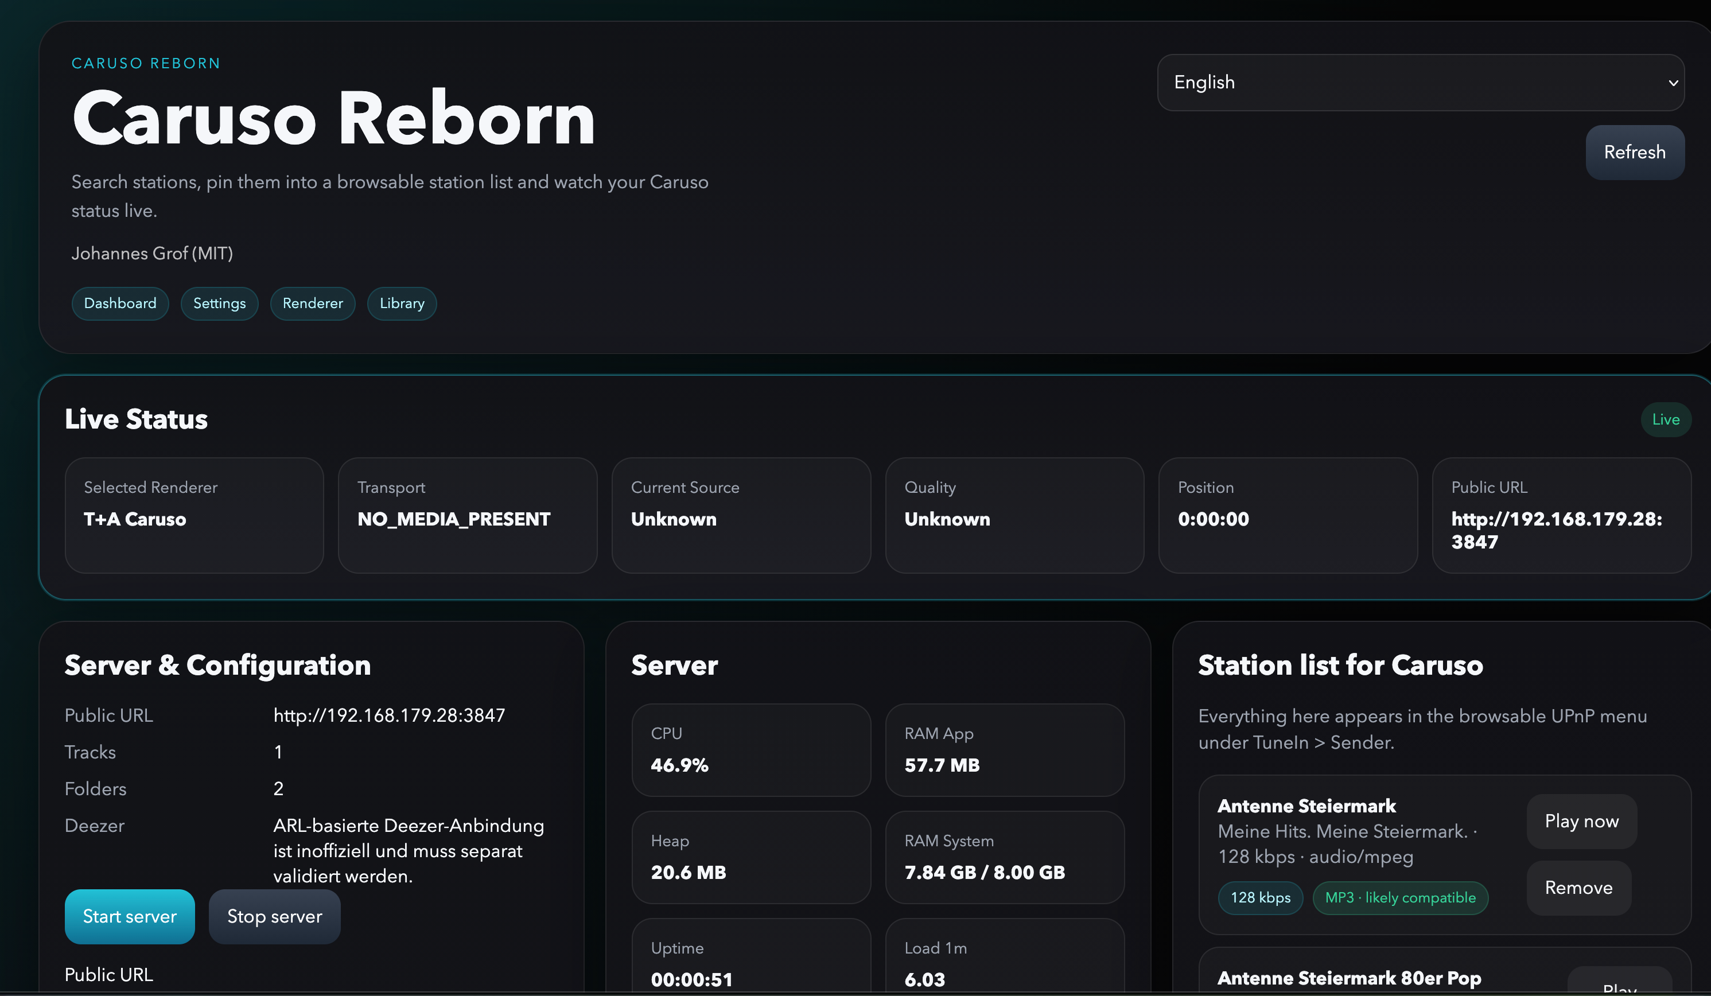Click the Load 1m 6.03 value
Image resolution: width=1711 pixels, height=996 pixels.
pos(924,980)
